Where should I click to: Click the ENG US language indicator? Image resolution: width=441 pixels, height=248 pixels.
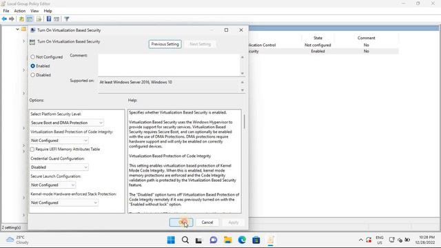click(x=380, y=240)
